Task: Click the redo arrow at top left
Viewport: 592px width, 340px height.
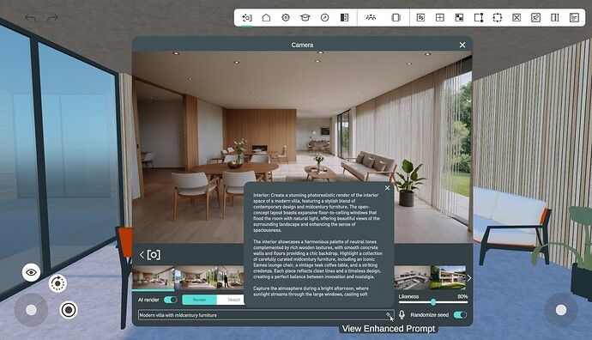Action: pos(53,18)
